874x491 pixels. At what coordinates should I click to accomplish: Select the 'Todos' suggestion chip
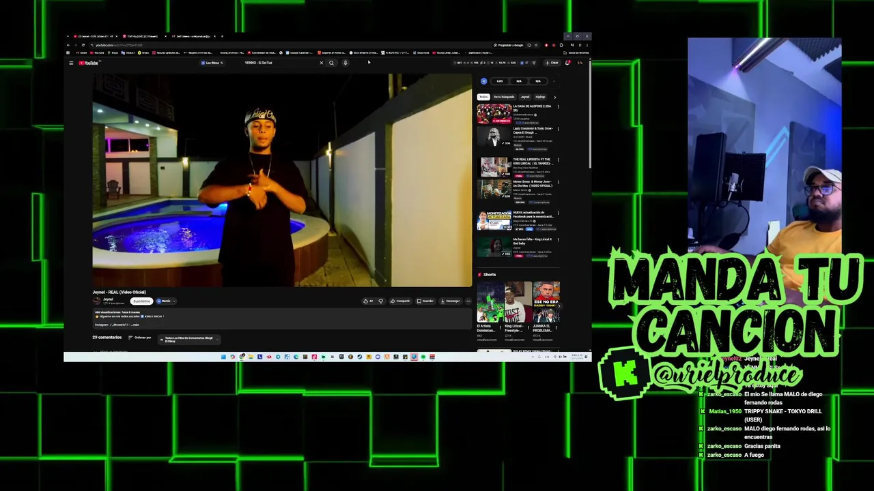[x=483, y=97]
